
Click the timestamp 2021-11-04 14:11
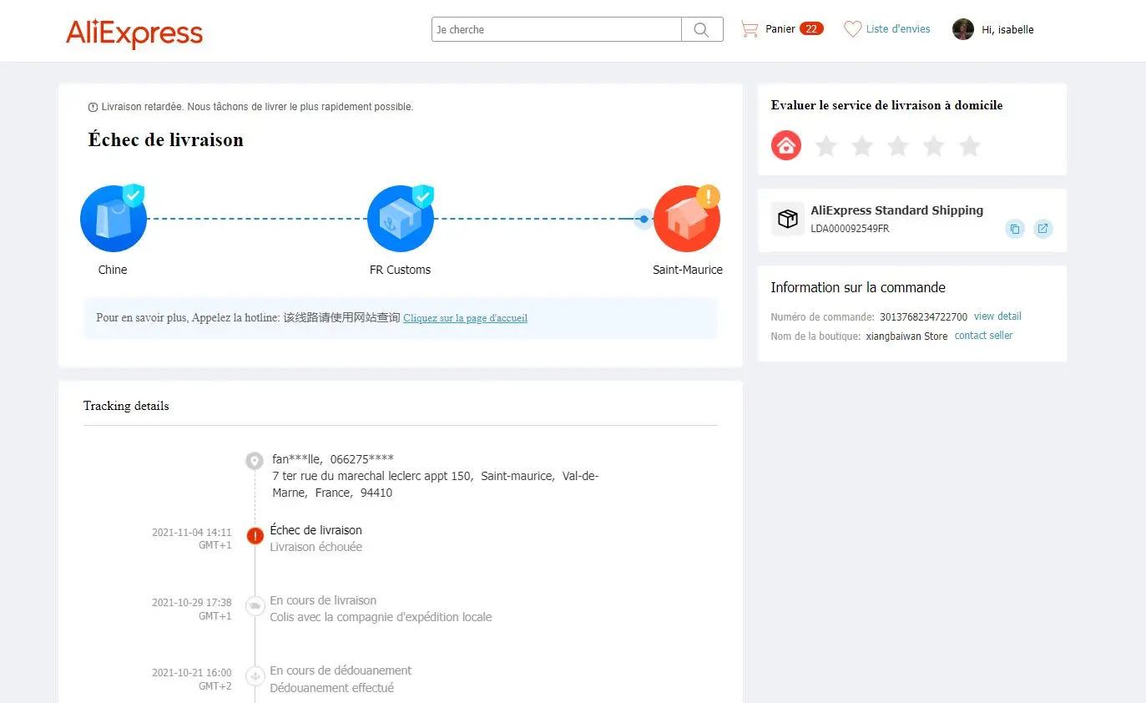(x=192, y=533)
